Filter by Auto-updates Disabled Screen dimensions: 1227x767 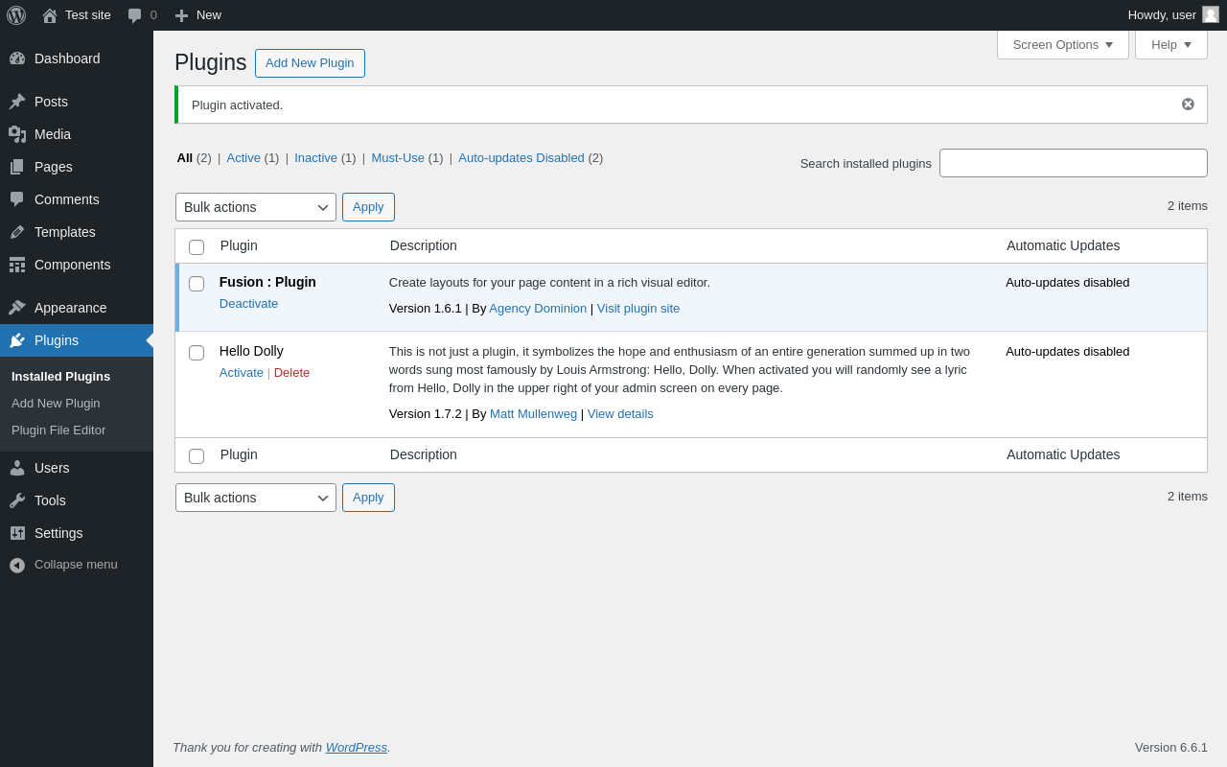coord(521,158)
